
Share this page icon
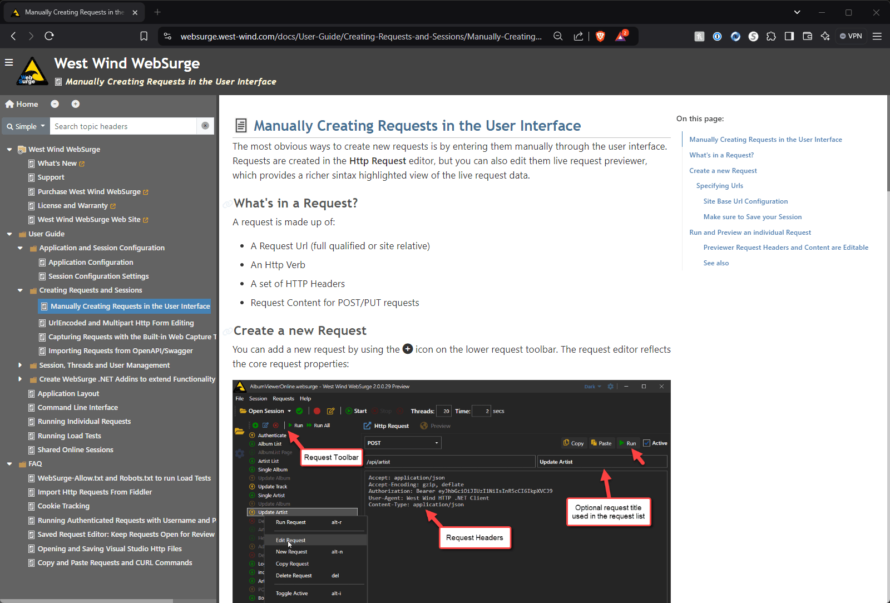pos(578,36)
